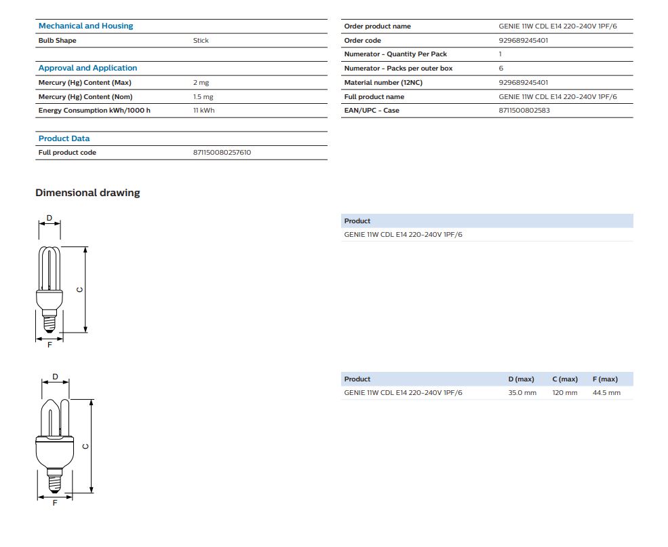Select the EAN value 8711500802583
The image size is (668, 547).
(x=524, y=111)
